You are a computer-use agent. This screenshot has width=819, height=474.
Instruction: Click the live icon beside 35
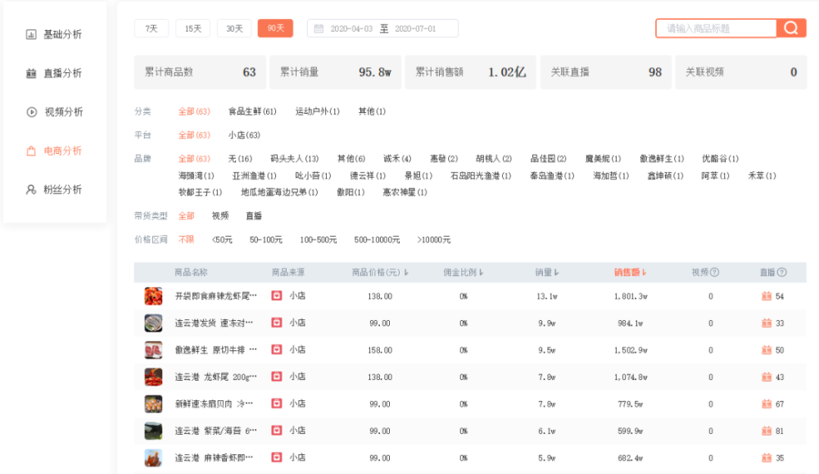(767, 458)
